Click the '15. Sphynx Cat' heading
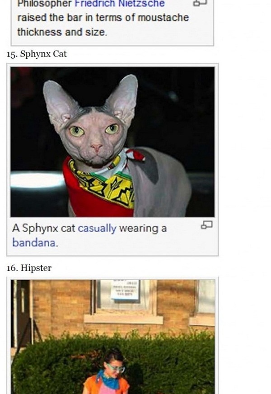The image size is (271, 394). pyautogui.click(x=37, y=54)
